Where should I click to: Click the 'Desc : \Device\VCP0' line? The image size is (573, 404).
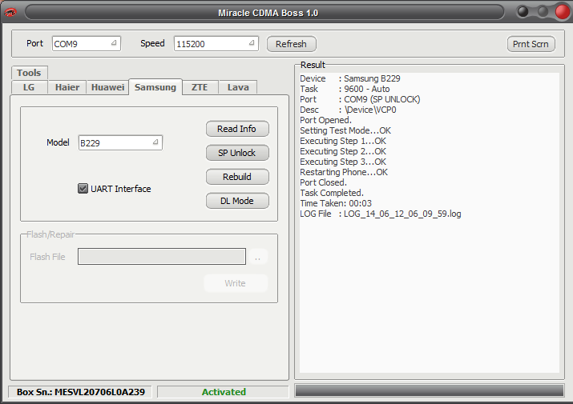pos(348,110)
